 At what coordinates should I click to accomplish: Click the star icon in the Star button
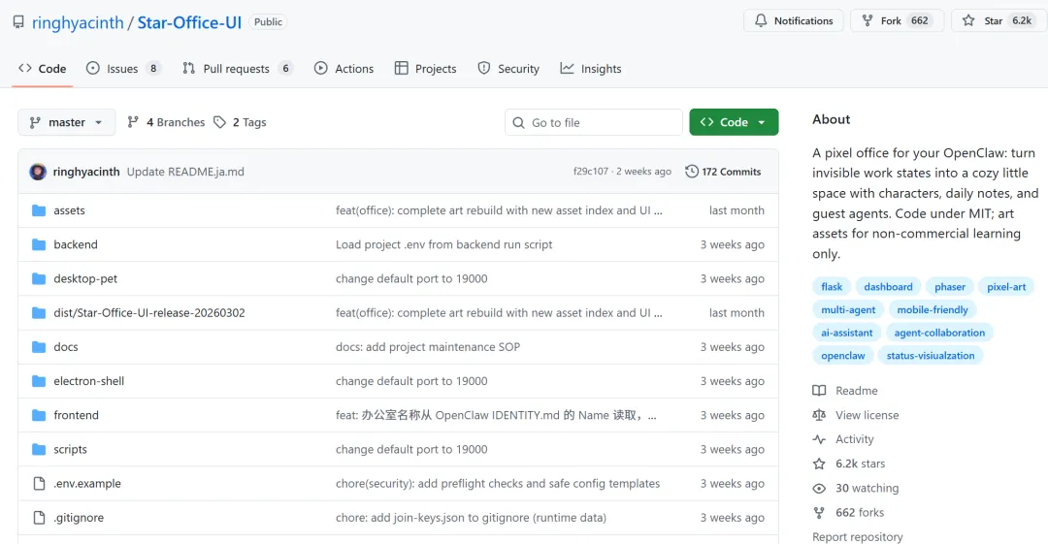[968, 20]
